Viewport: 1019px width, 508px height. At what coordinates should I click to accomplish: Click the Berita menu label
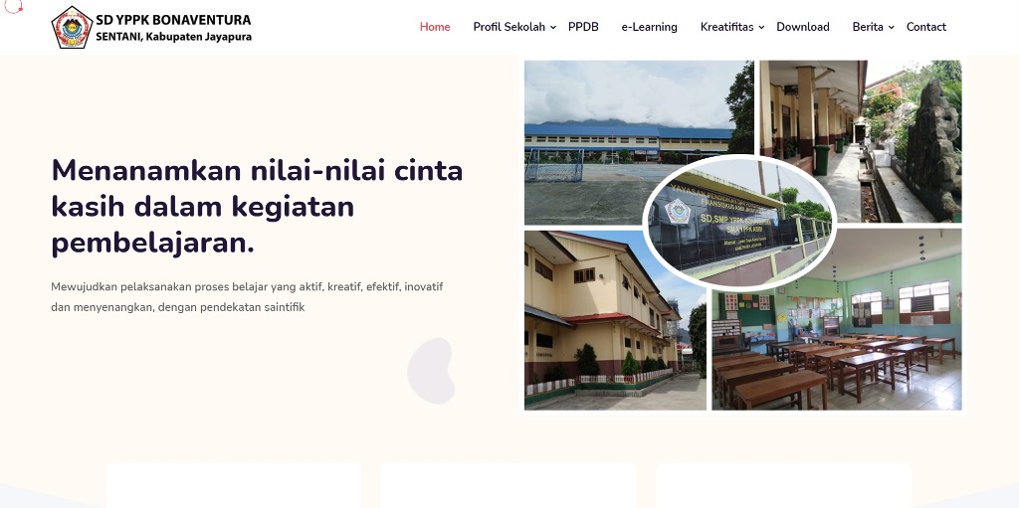868,27
